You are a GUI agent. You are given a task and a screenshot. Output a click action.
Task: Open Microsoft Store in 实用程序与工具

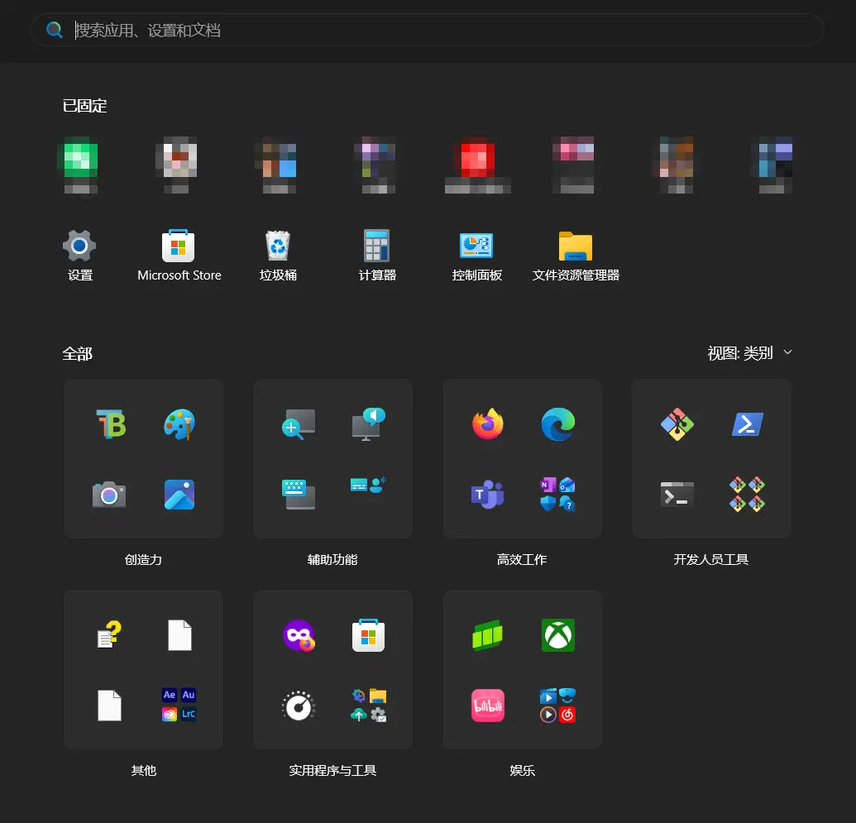369,634
